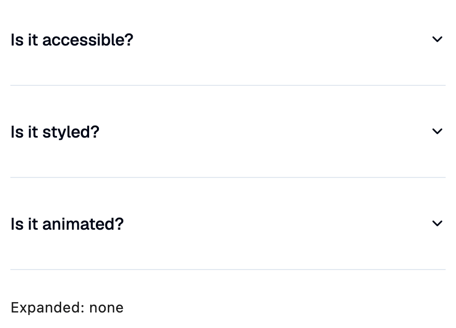Viewport: 456px width, 328px height.
Task: Toggle the accessible question panel open
Action: click(228, 39)
